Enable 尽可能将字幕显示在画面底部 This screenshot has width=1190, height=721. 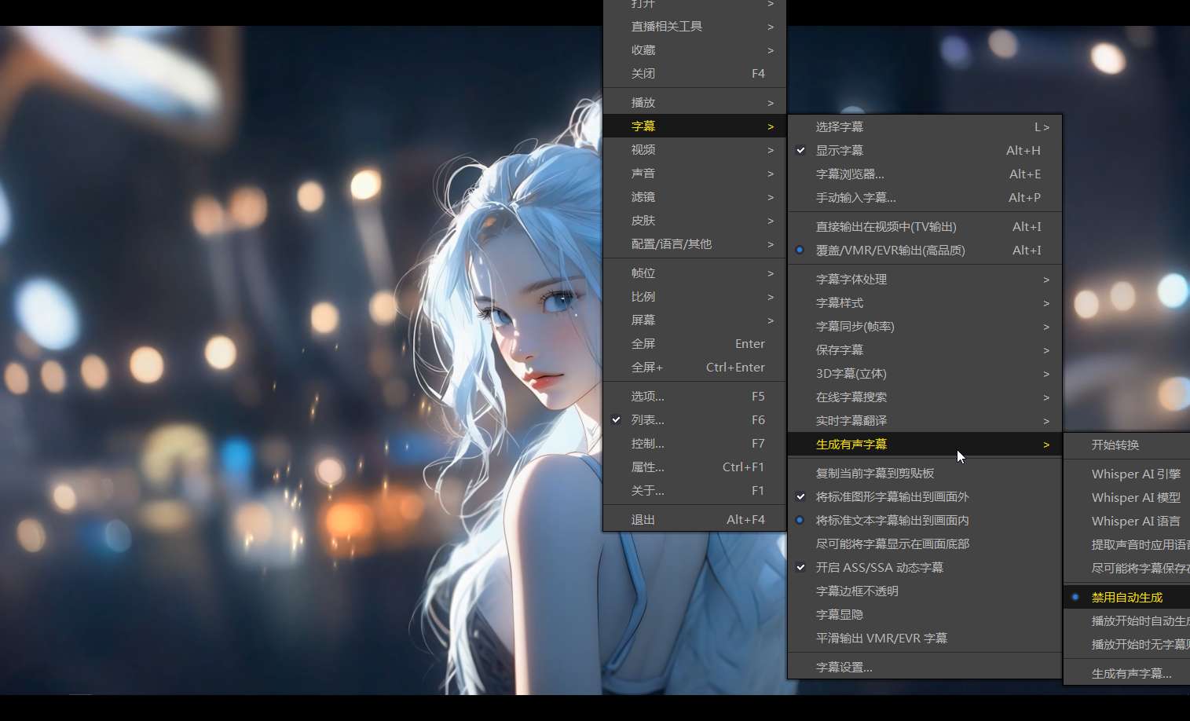pos(925,543)
